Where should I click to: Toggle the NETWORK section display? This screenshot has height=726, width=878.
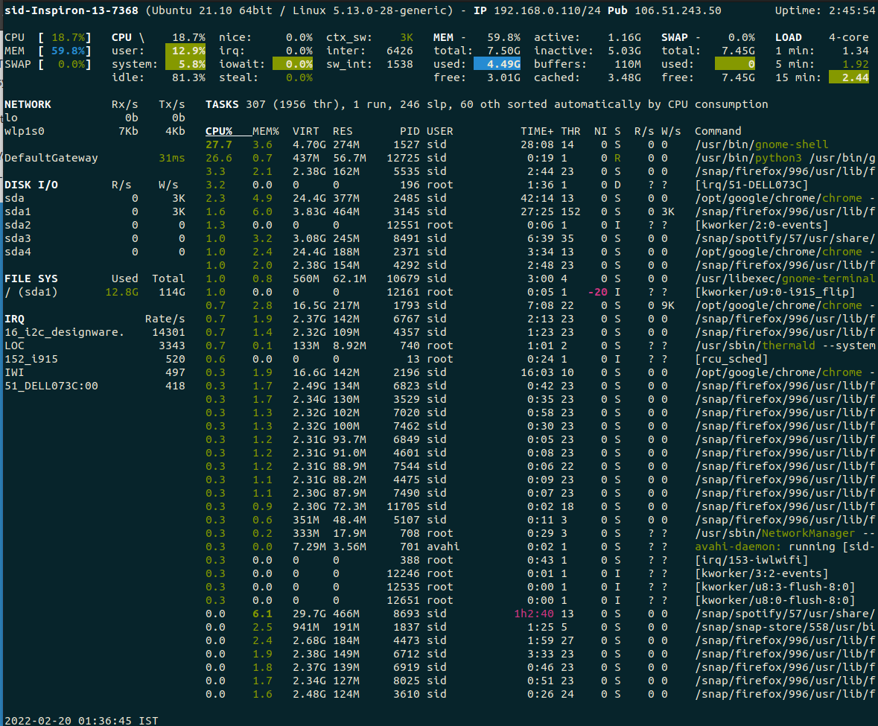tap(27, 104)
